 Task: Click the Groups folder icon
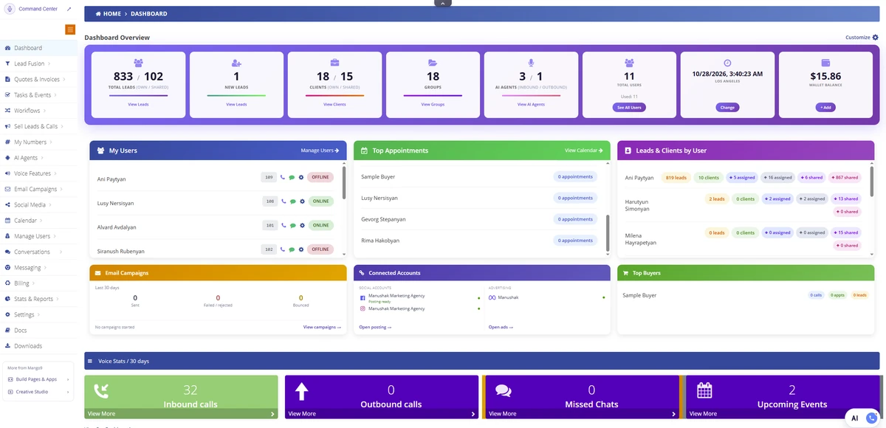433,63
